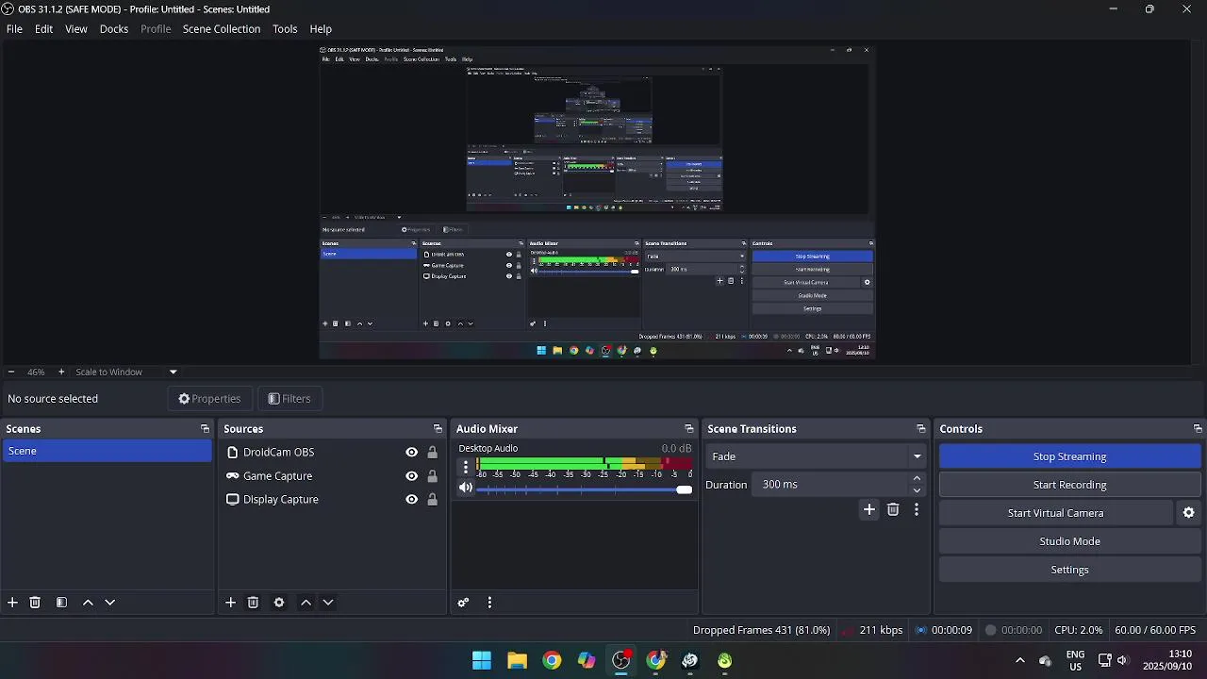This screenshot has width=1207, height=679.
Task: Mute Desktop Audio with the speaker icon
Action: tap(466, 488)
